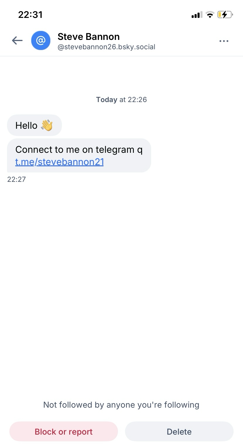Screen dimensions: 243x444
Task: Open the t.me/stevebannon21 link
Action: (x=60, y=162)
